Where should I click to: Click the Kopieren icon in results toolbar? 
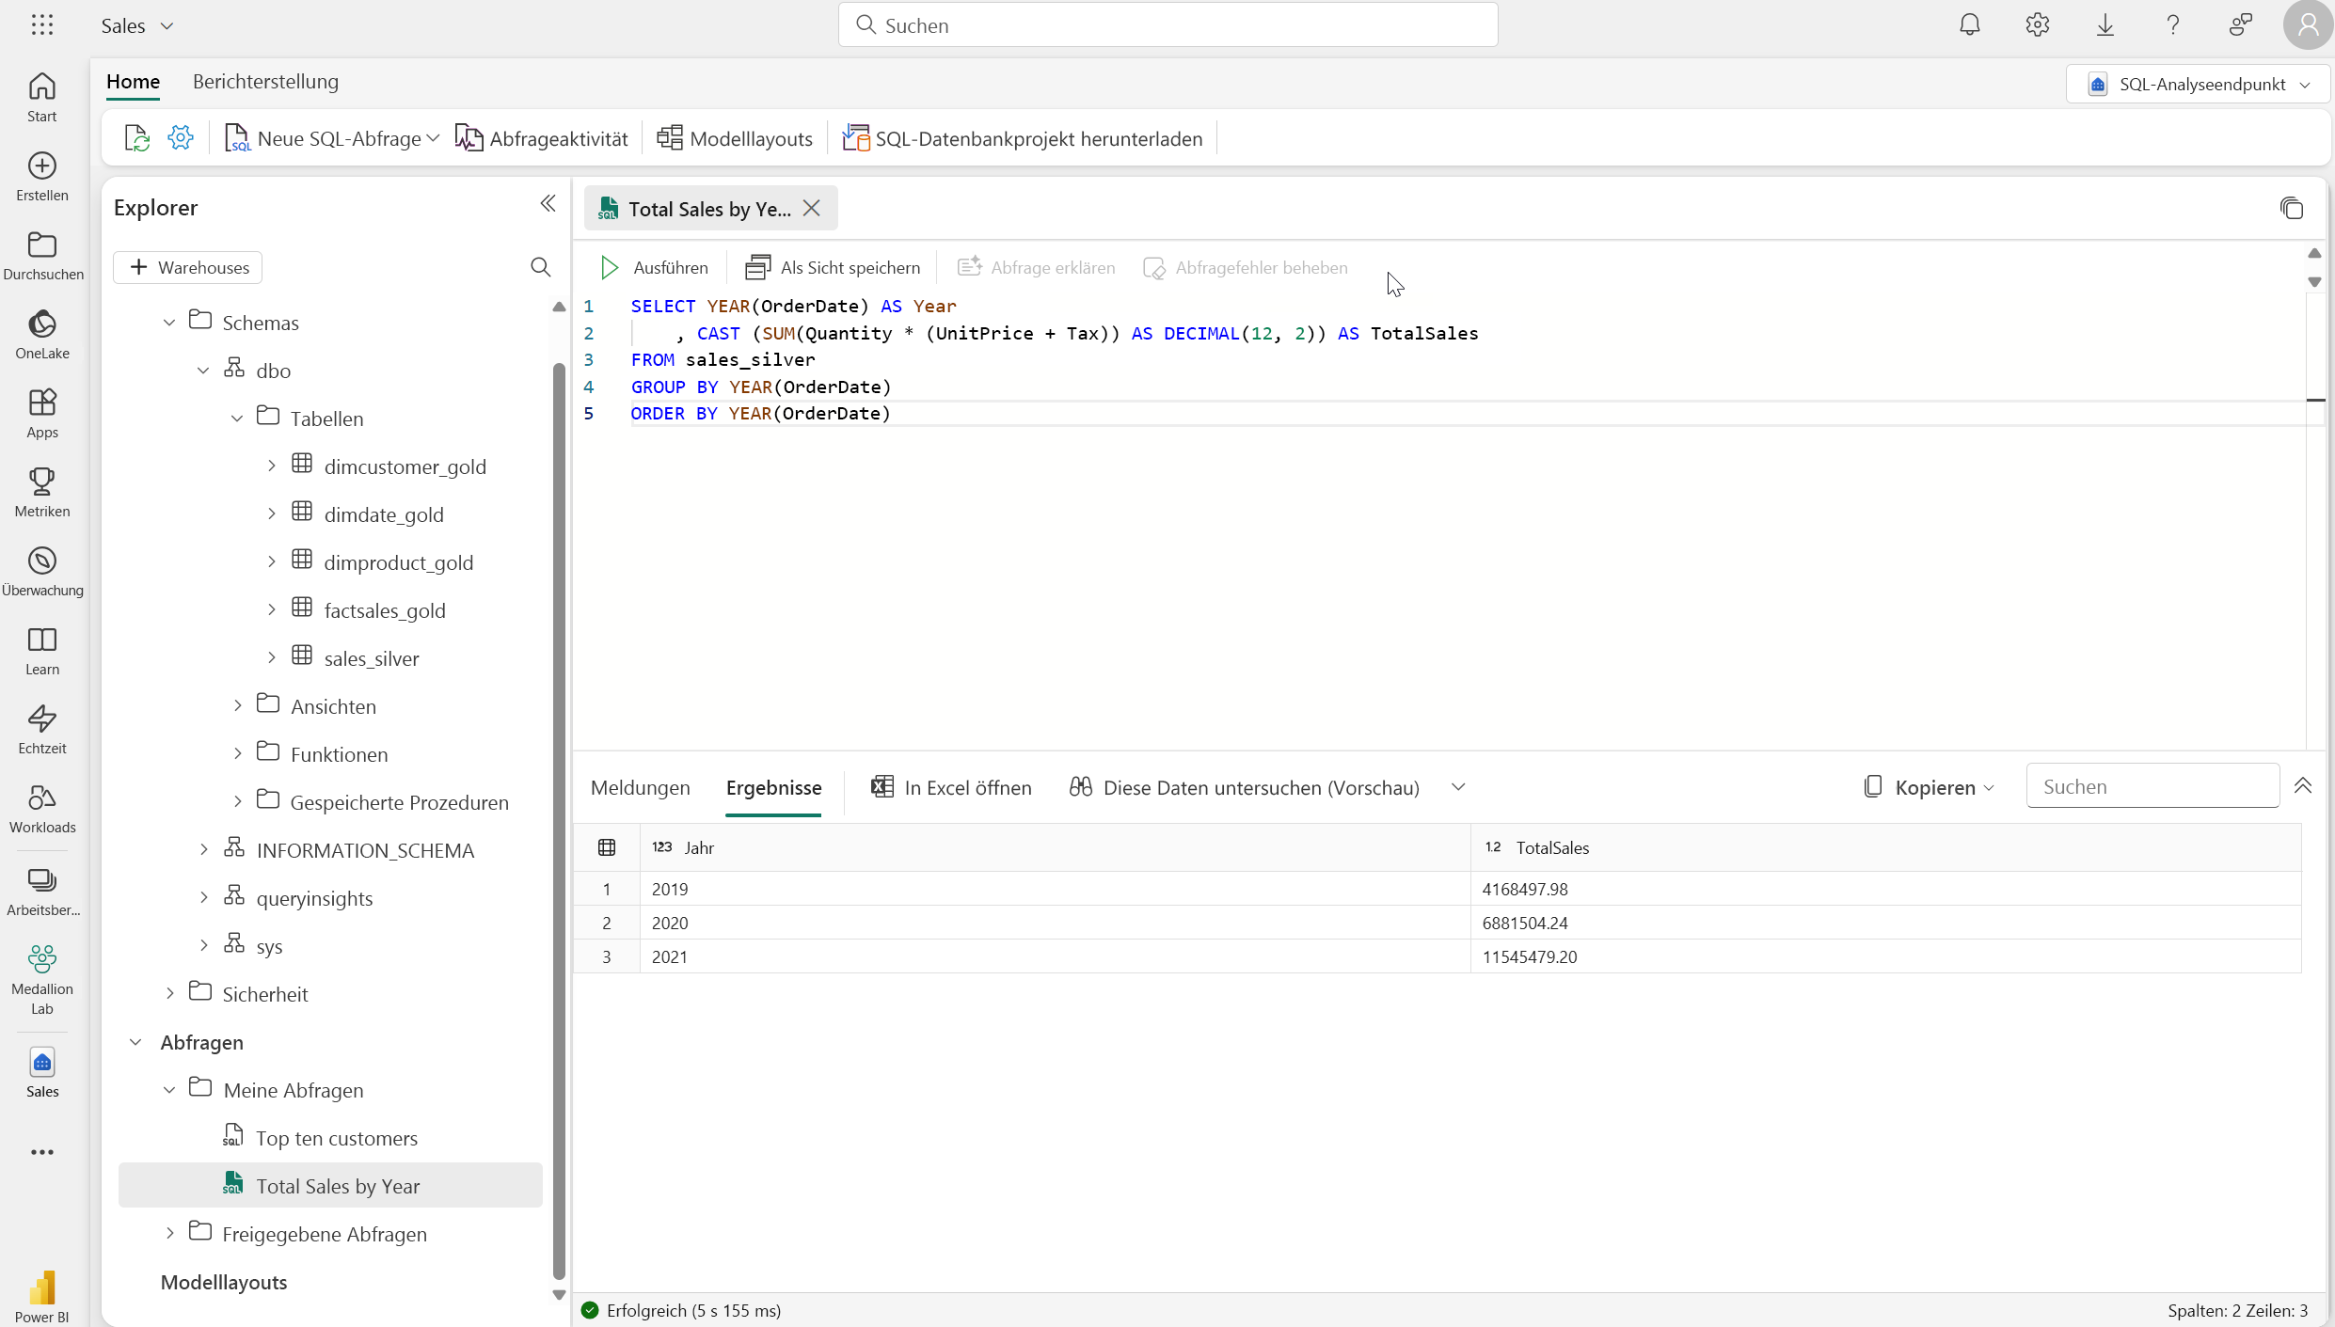pos(1871,787)
